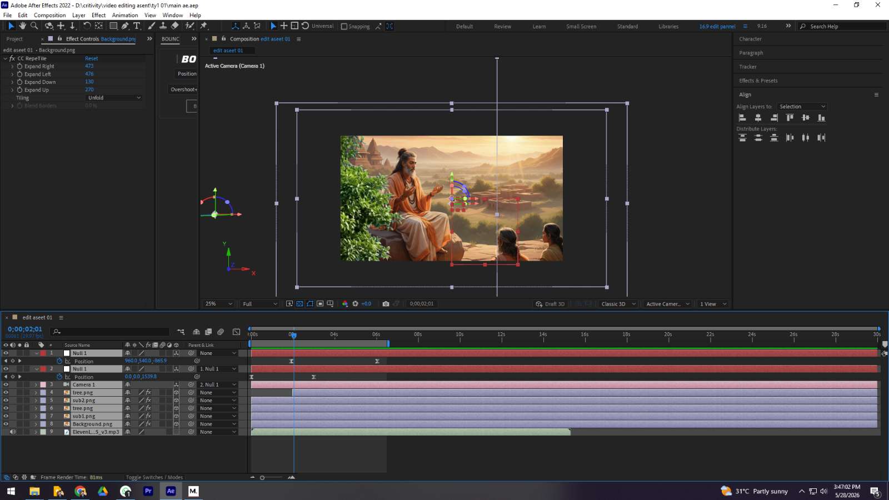
Task: Select the Brush tool
Action: click(152, 26)
